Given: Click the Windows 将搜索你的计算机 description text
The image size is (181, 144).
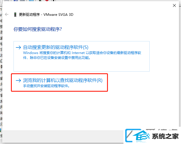Looking at the screenshot, I should [x=82, y=55].
